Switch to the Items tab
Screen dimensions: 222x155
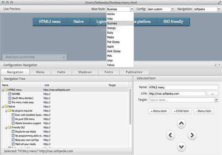61,72
